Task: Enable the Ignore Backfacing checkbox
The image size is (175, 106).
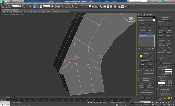Action: point(139,60)
